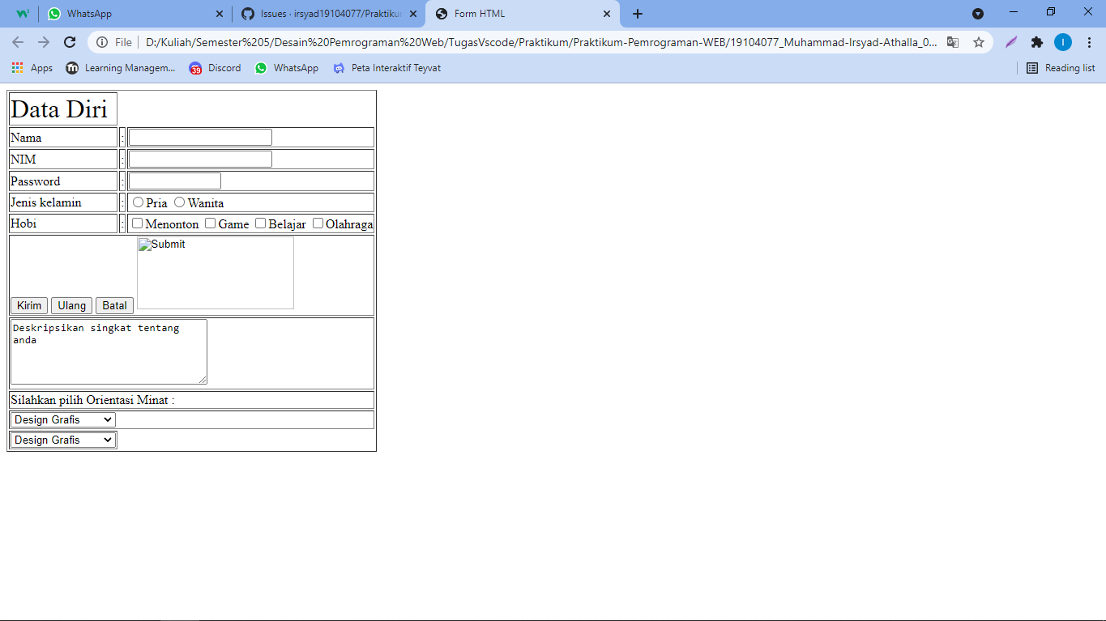Image resolution: width=1106 pixels, height=621 pixels.
Task: Click the address bar URL
Action: coord(541,42)
